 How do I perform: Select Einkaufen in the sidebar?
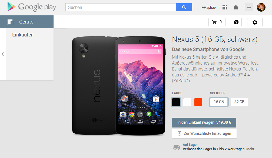(23, 35)
